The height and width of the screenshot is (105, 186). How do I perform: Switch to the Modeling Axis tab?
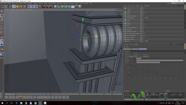[x=127, y=49]
